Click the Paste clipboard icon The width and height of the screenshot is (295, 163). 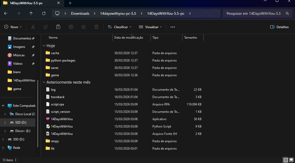(x=58, y=27)
